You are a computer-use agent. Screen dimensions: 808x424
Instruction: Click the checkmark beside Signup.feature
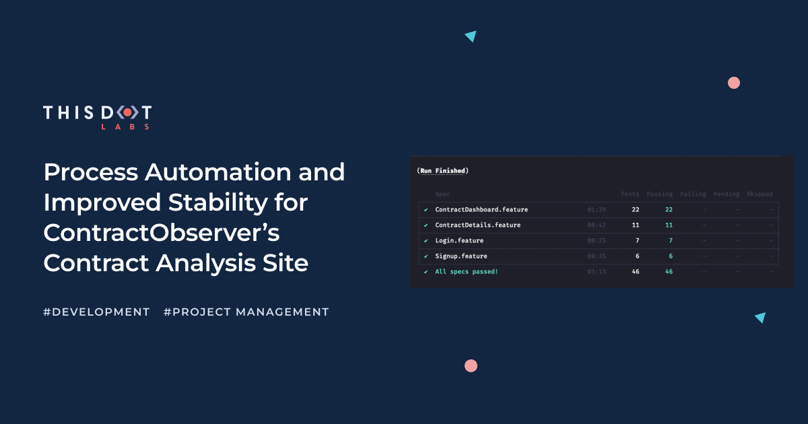pos(426,256)
